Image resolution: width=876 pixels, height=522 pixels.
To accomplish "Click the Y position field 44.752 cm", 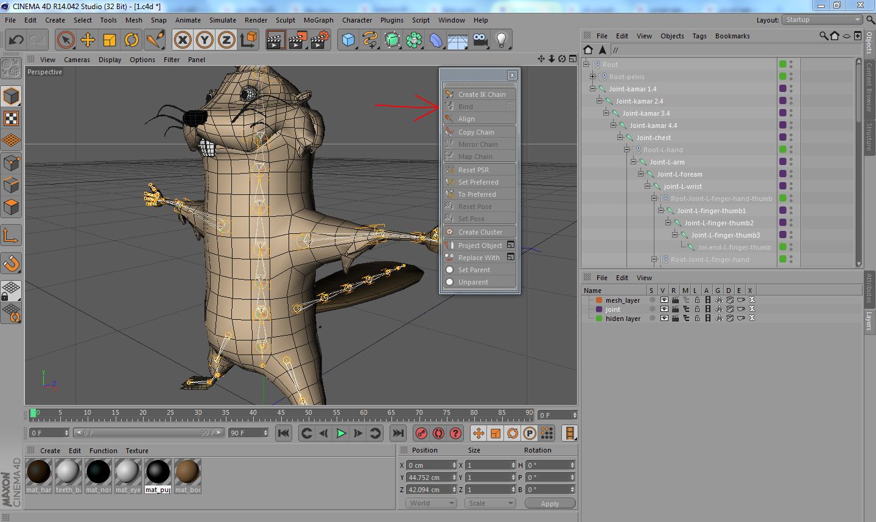I will [432, 477].
